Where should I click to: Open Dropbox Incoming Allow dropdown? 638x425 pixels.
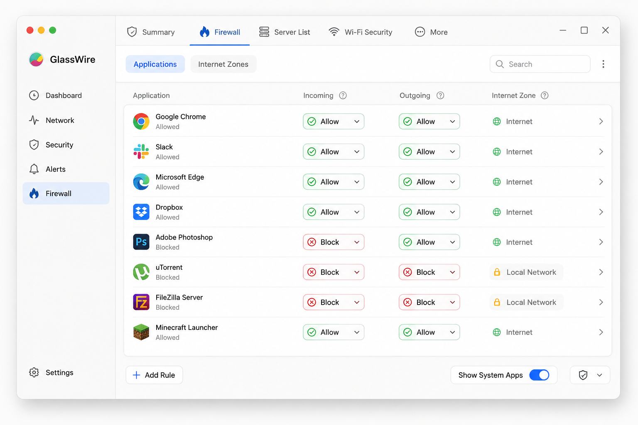click(x=334, y=212)
